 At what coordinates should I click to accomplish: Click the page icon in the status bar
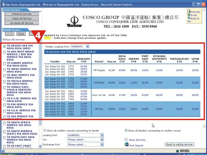[x=3, y=151]
